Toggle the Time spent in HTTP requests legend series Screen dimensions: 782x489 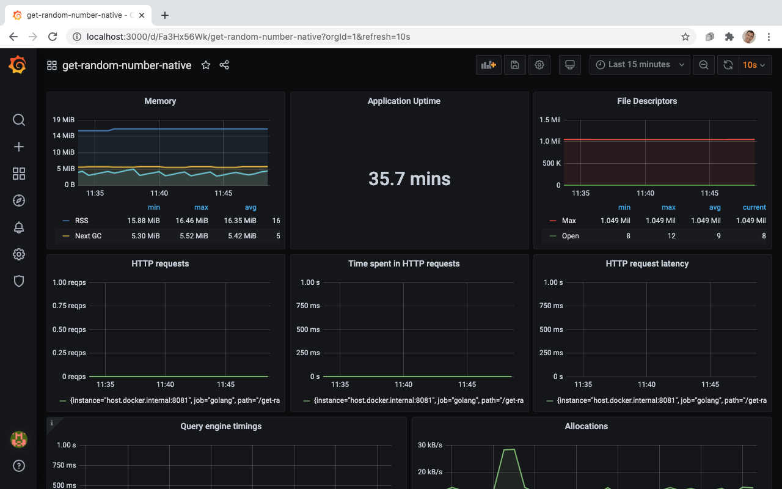(418, 400)
